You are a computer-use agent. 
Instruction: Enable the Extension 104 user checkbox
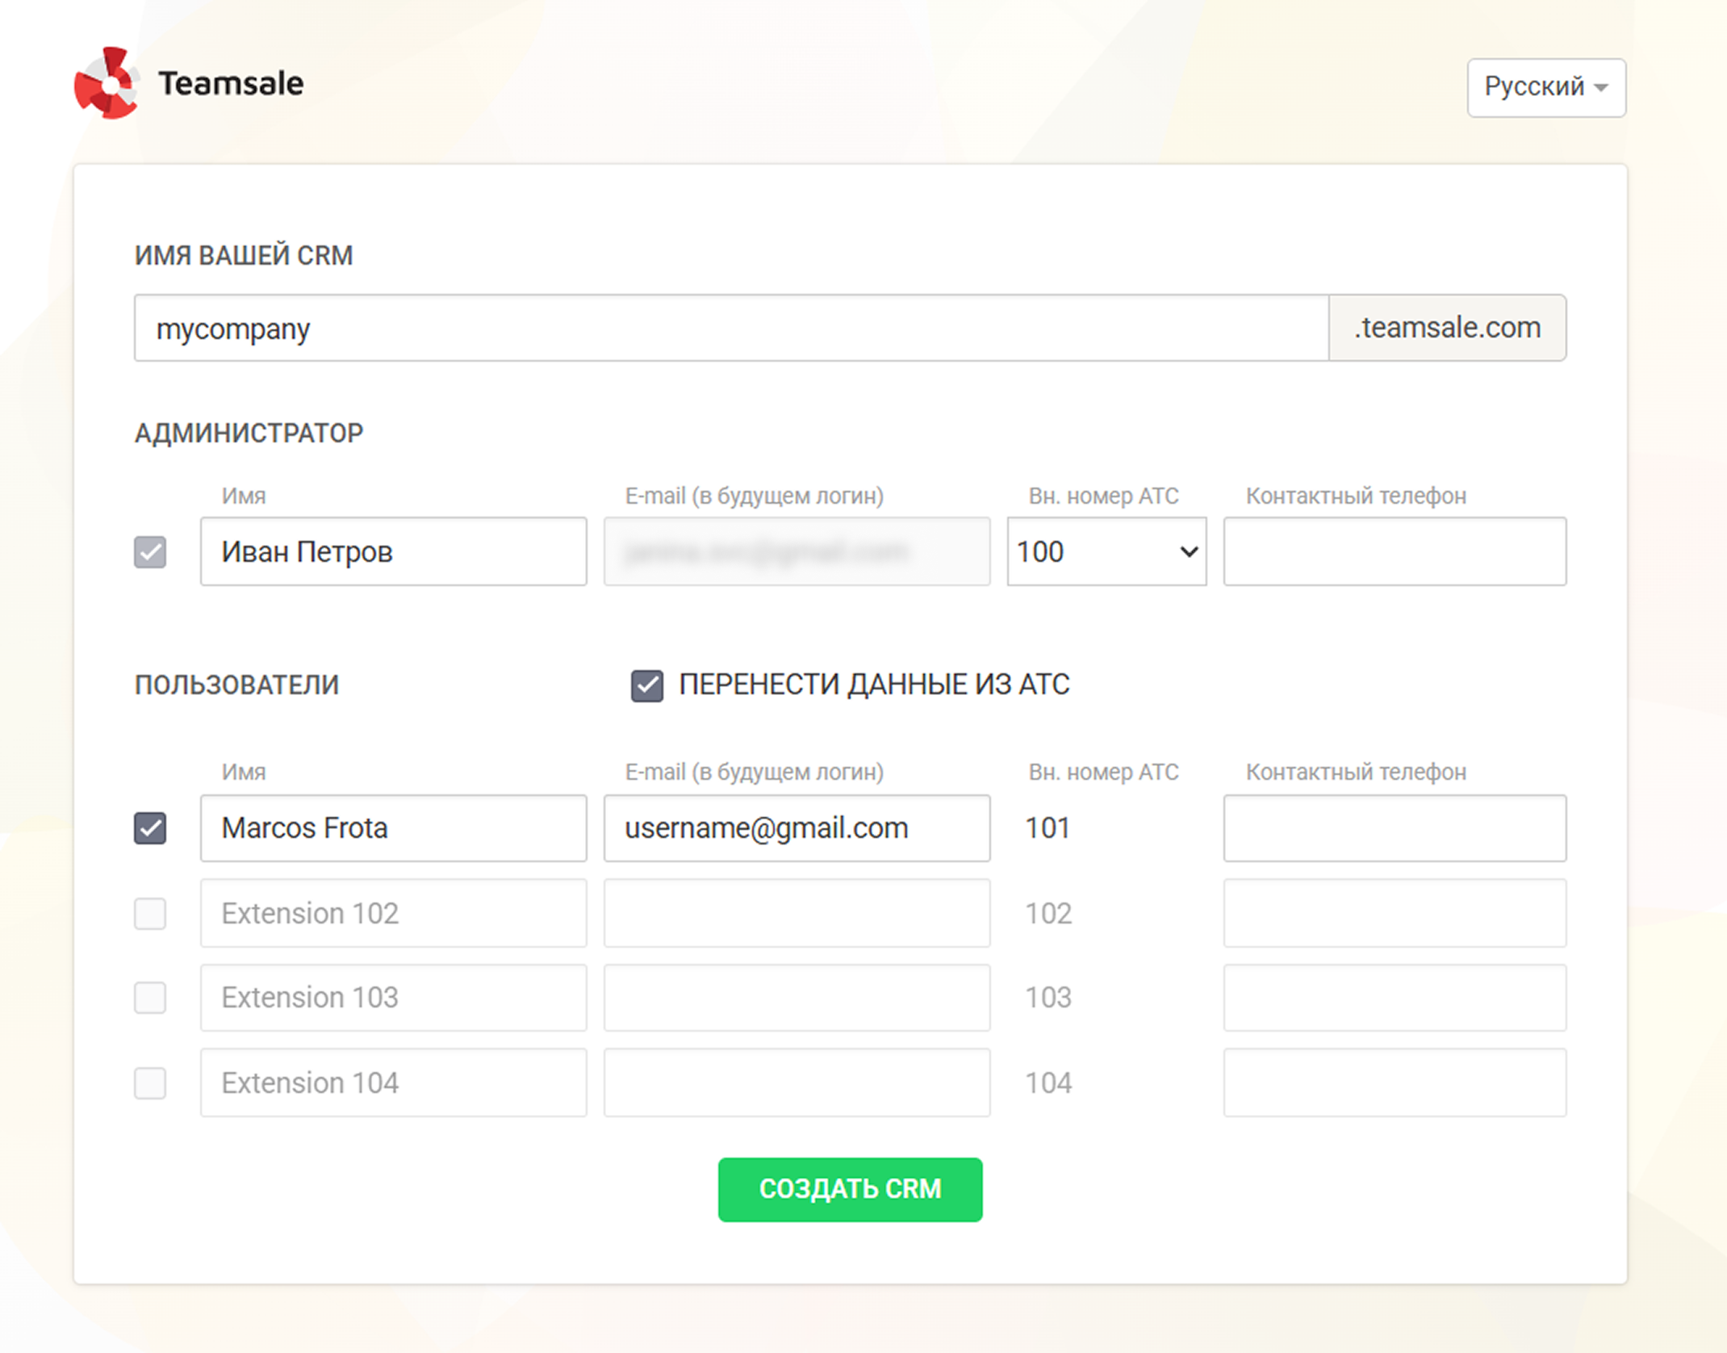point(149,1083)
